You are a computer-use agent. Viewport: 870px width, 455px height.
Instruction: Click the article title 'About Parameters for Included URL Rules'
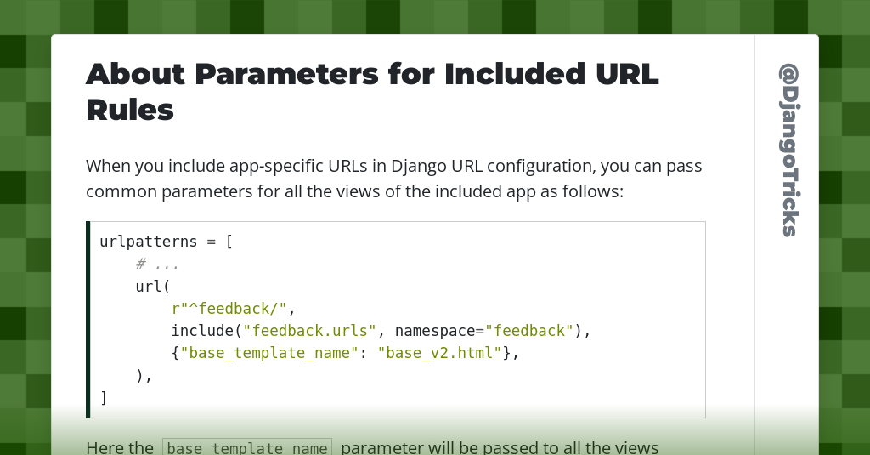[372, 92]
